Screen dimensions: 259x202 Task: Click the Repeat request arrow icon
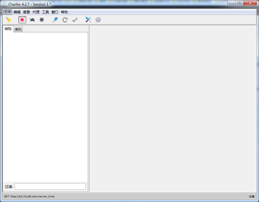coord(65,20)
